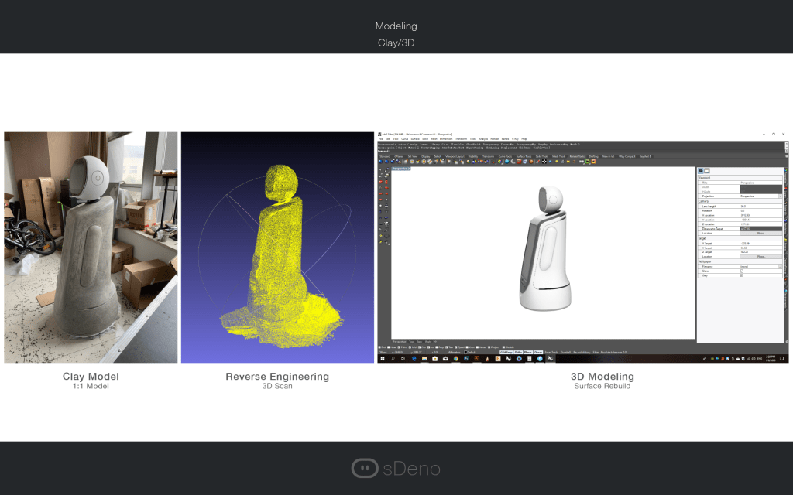
Task: Click the Target Location Place button
Action: pos(760,256)
